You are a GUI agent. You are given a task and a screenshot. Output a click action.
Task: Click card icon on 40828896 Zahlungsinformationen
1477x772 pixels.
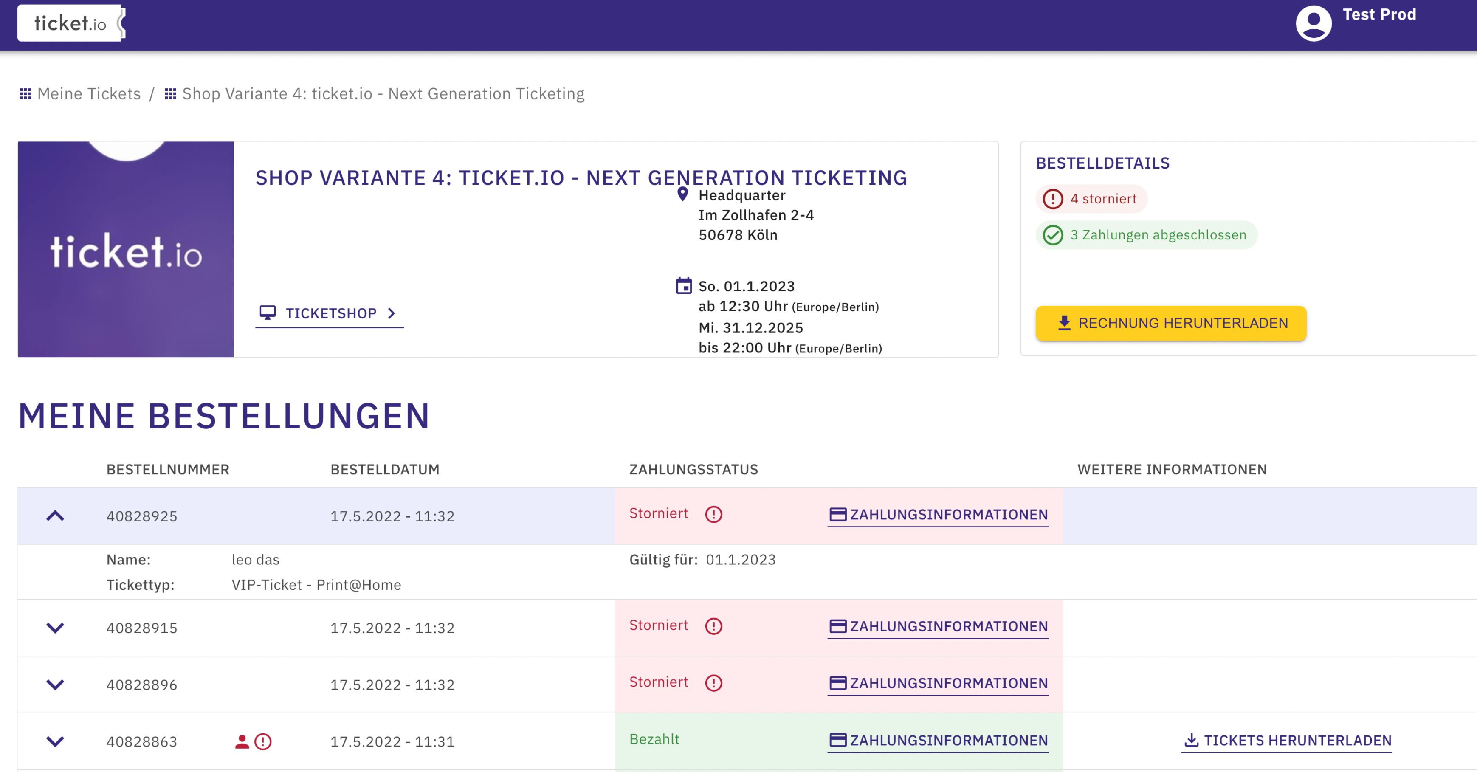pyautogui.click(x=838, y=682)
